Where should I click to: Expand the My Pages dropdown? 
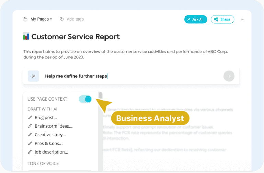[x=41, y=19]
